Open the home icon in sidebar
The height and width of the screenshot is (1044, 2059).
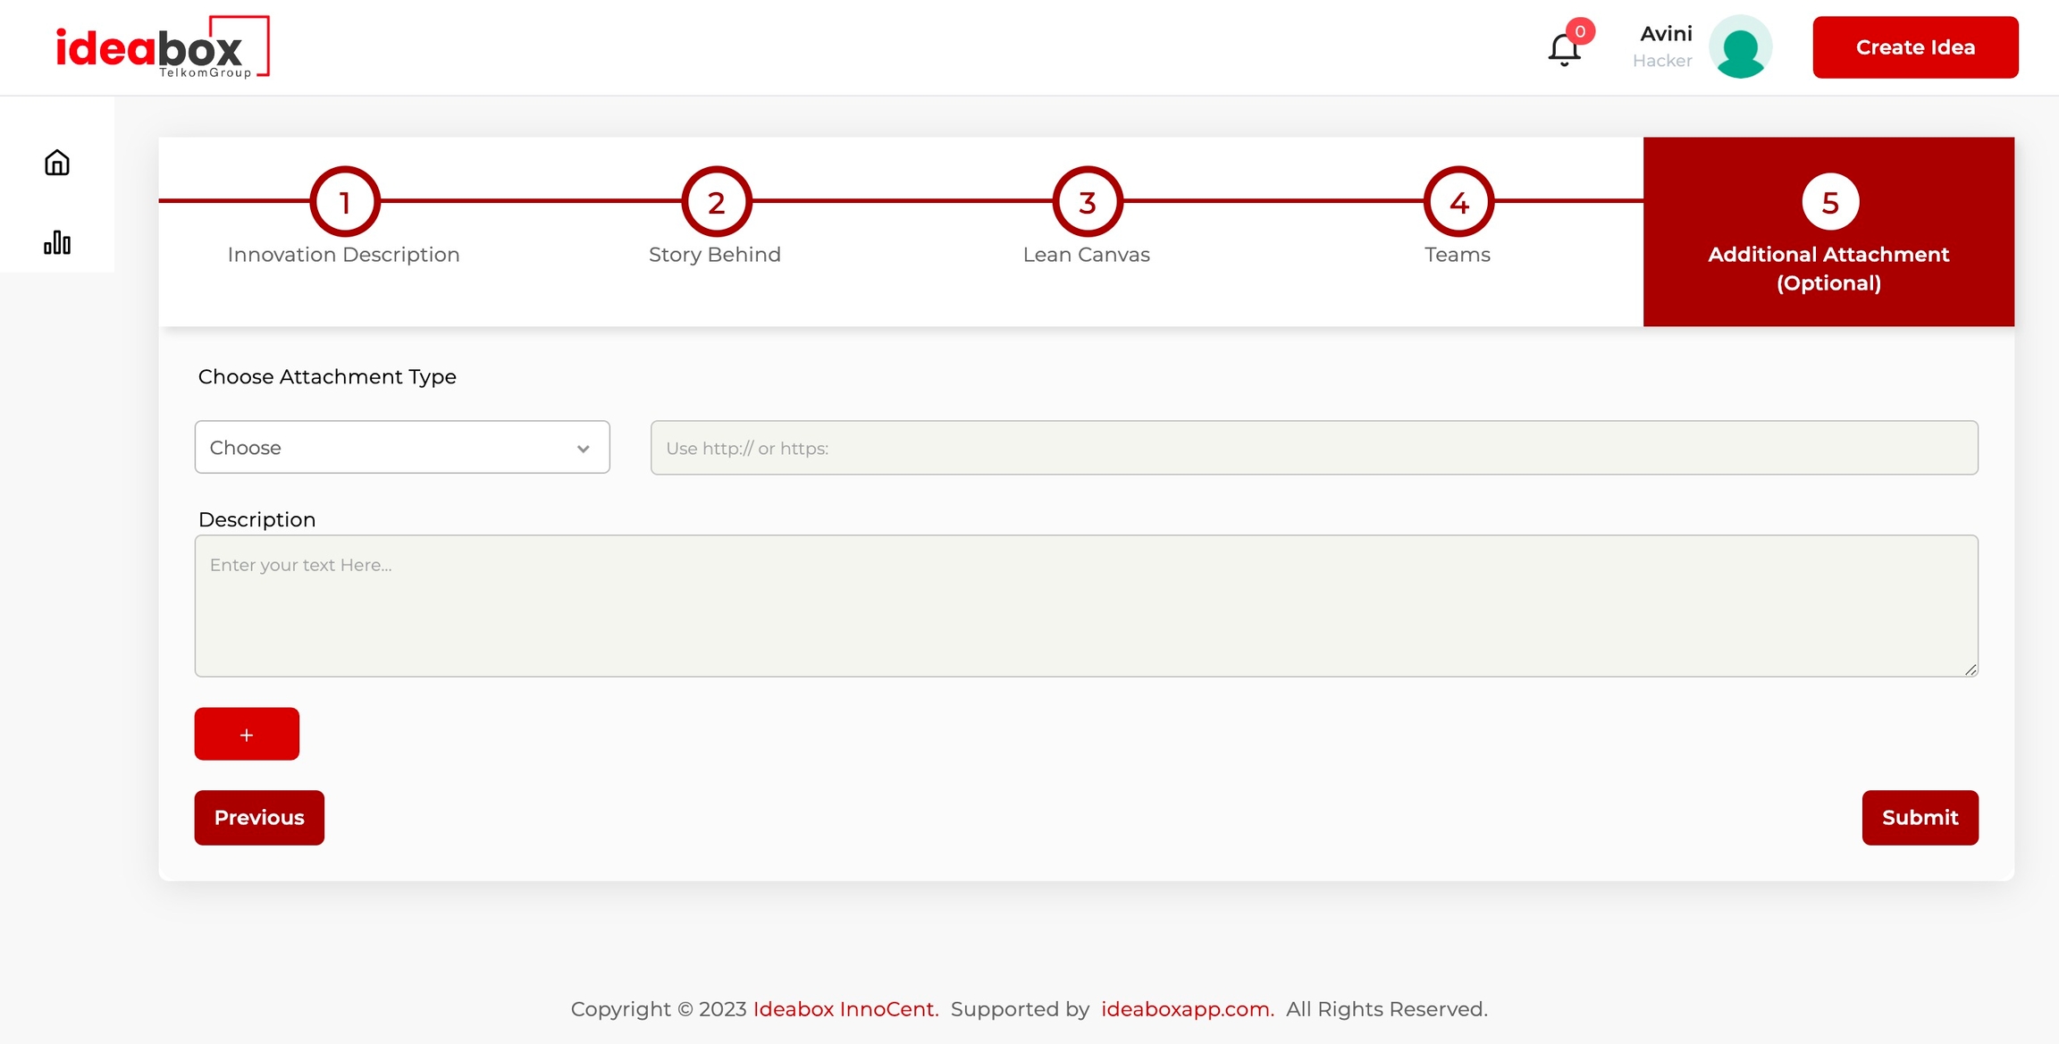coord(57,163)
